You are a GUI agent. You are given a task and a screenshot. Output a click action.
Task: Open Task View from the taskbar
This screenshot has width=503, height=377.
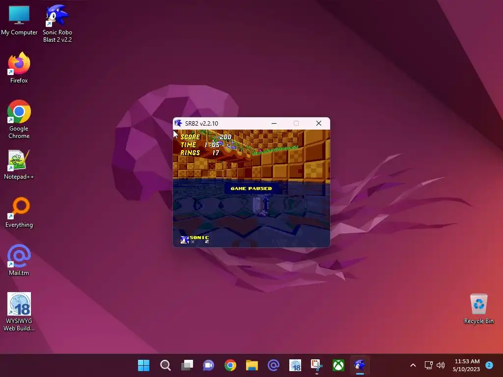click(x=187, y=365)
